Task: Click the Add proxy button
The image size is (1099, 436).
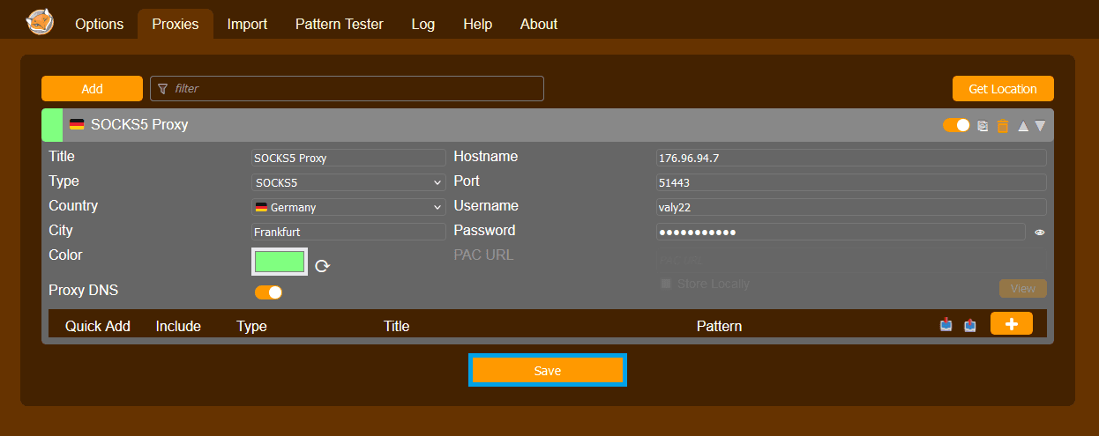Action: click(92, 89)
